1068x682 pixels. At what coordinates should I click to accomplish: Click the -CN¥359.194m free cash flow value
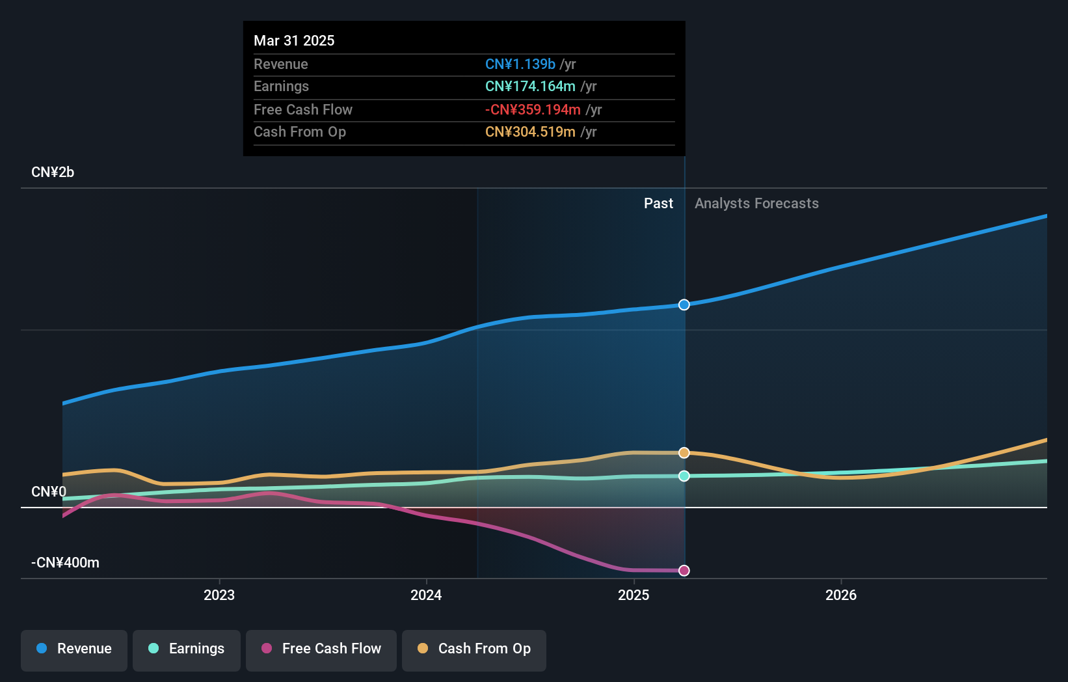click(x=533, y=110)
